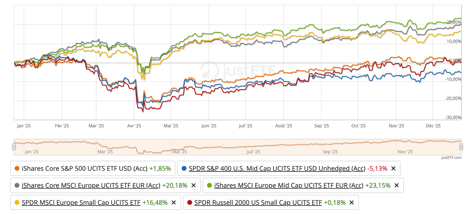Click iShares Core S&P 500 legend entry

[x=84, y=168]
